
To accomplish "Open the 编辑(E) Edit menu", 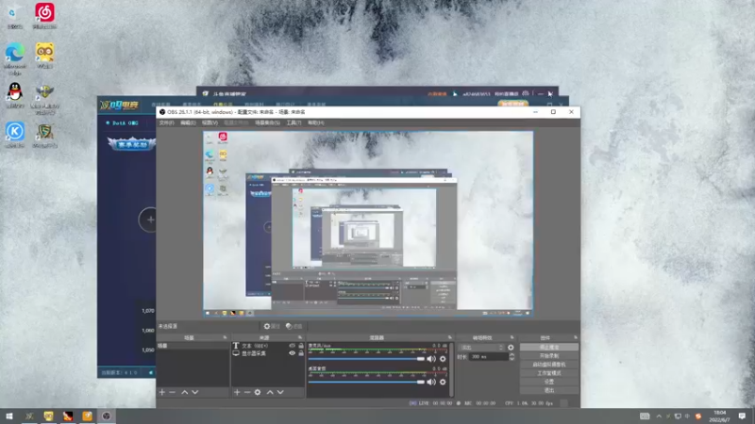I will pyautogui.click(x=188, y=122).
